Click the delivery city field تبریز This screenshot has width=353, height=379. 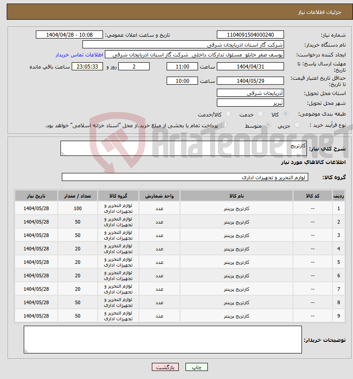pyautogui.click(x=250, y=103)
